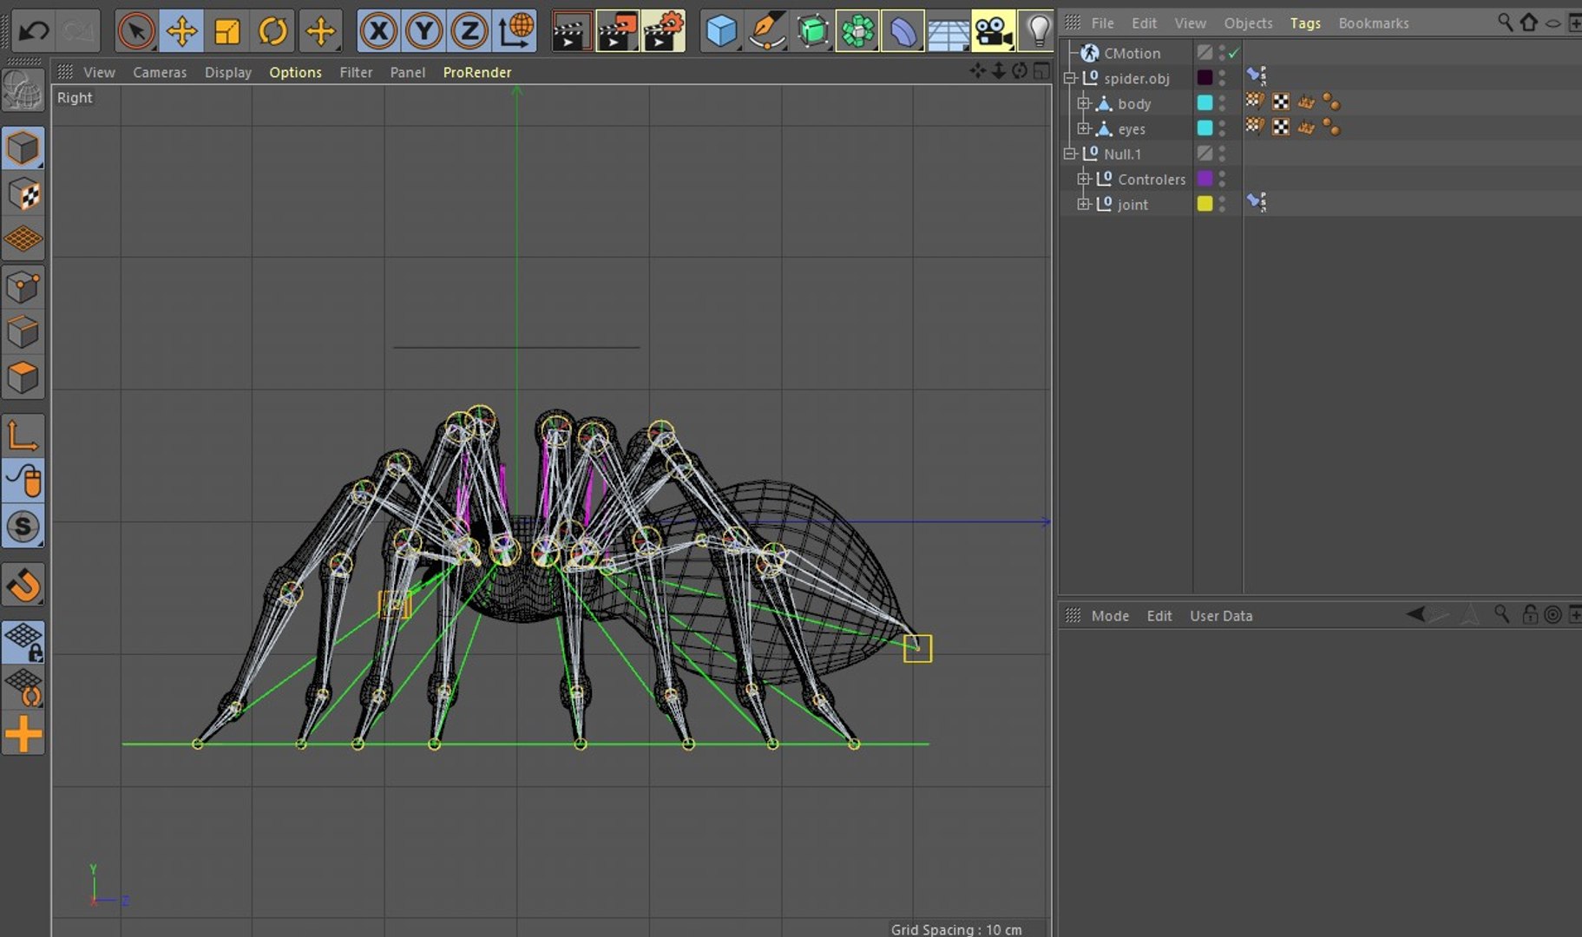Click Render View clapperboard icon
Screen dimensions: 1582x937
tap(572, 31)
